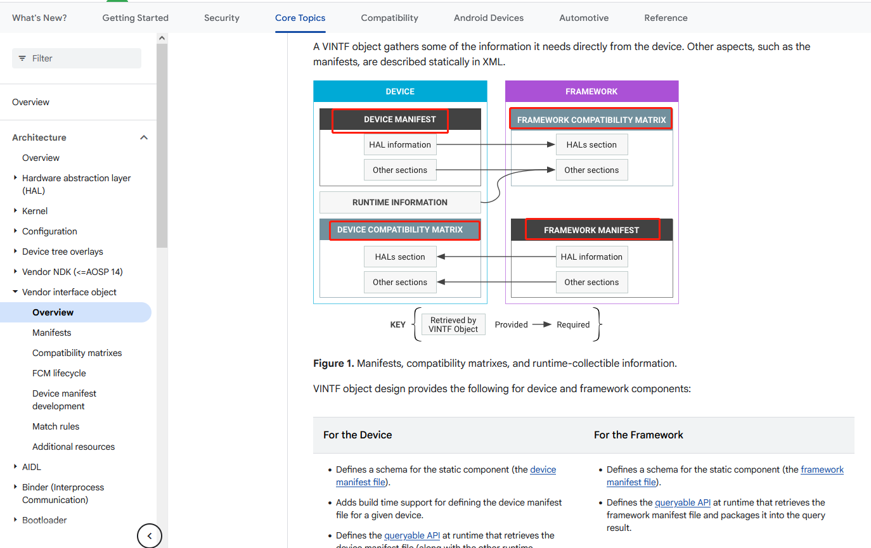871x548 pixels.
Task: Expand the Binder (Interprocess Communication) item
Action: [x=15, y=487]
